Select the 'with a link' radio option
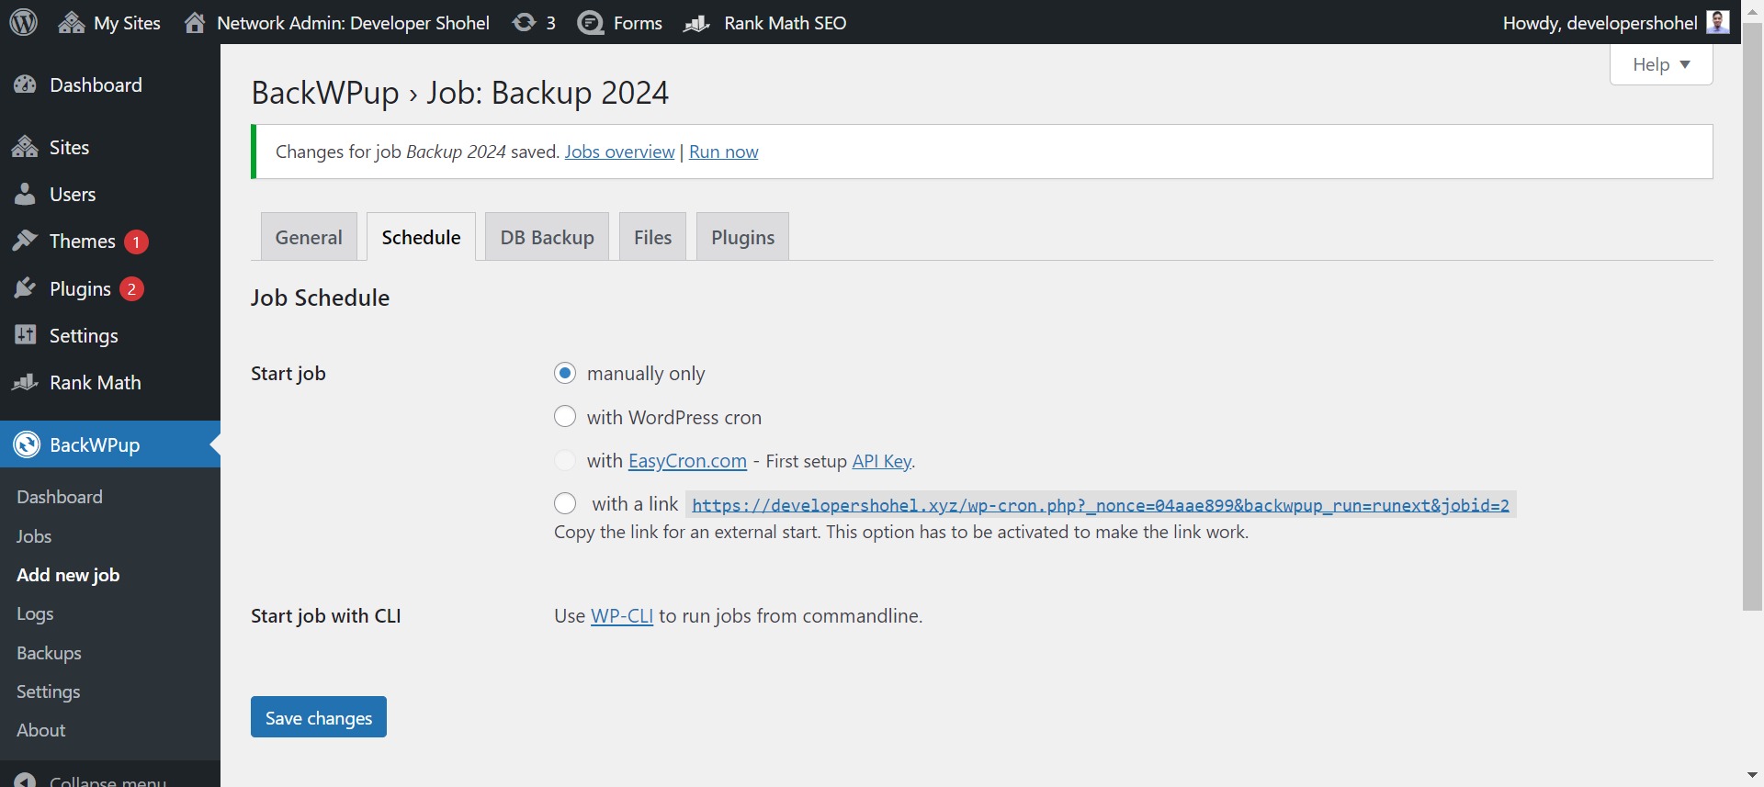 [x=565, y=503]
